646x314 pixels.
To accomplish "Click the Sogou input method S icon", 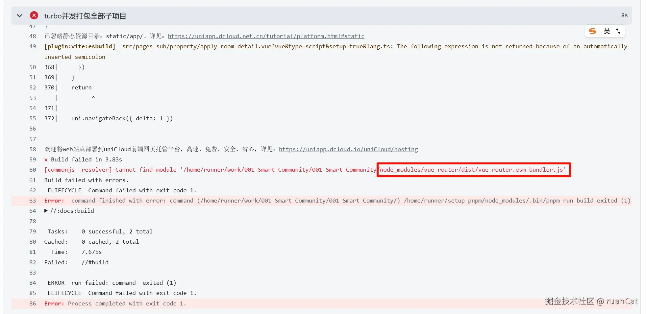I will click(x=592, y=31).
